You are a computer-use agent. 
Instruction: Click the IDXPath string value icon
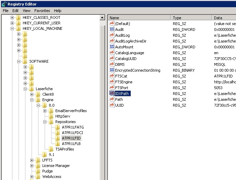click(x=112, y=93)
